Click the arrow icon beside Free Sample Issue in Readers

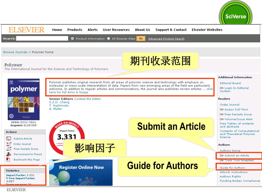[x=222, y=114]
